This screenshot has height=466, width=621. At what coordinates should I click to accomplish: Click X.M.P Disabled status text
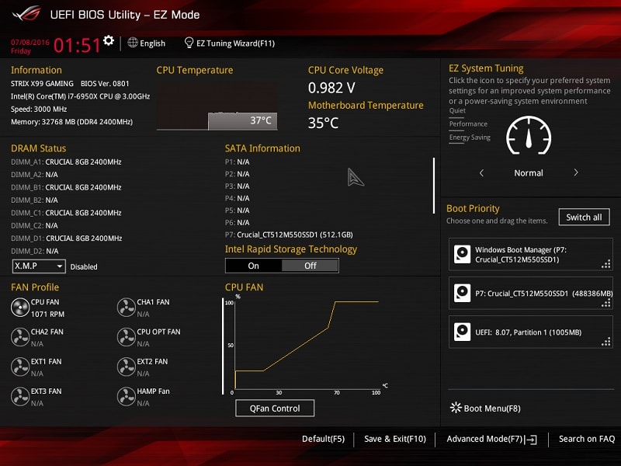pyautogui.click(x=84, y=266)
